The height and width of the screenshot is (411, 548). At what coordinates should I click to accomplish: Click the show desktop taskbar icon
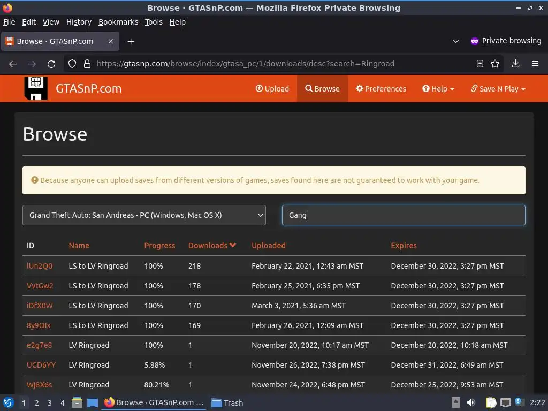point(93,402)
